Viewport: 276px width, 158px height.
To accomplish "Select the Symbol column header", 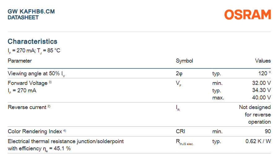I will point(184,61).
